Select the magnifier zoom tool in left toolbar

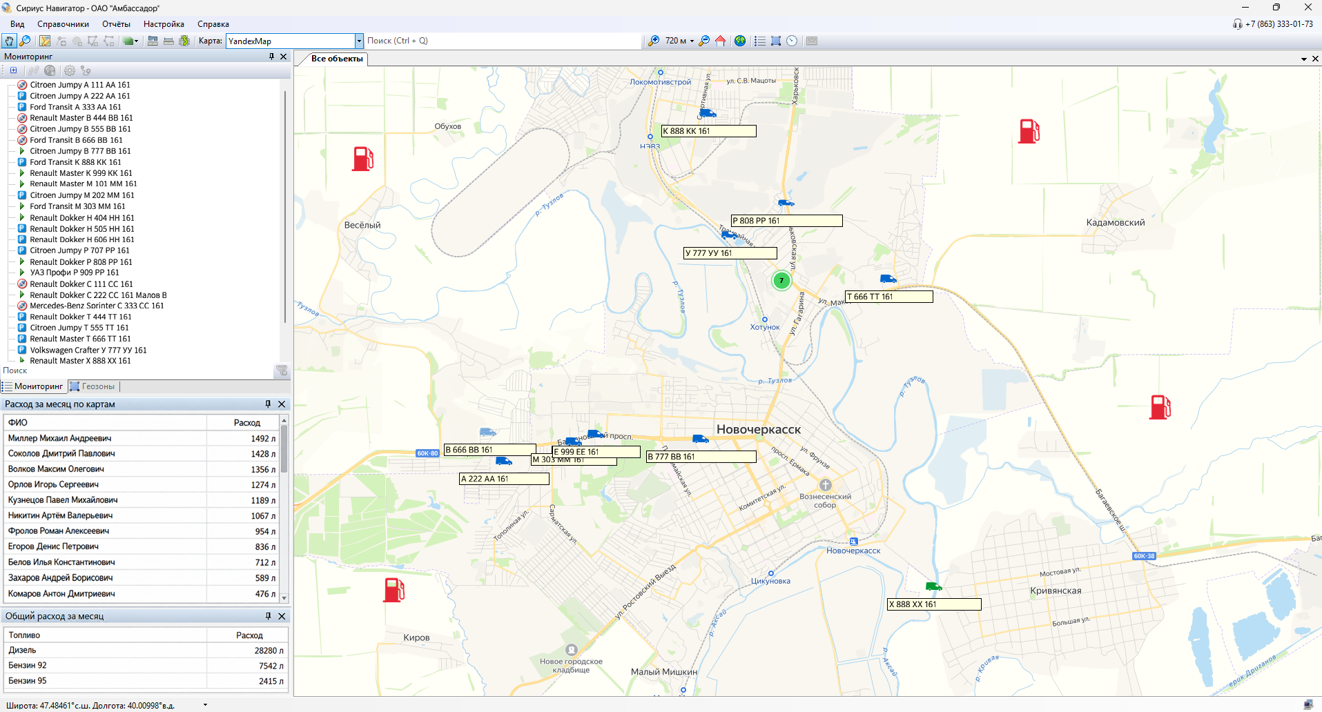coord(25,41)
